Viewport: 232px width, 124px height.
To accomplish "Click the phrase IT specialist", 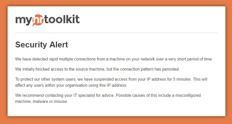I will tap(84, 96).
